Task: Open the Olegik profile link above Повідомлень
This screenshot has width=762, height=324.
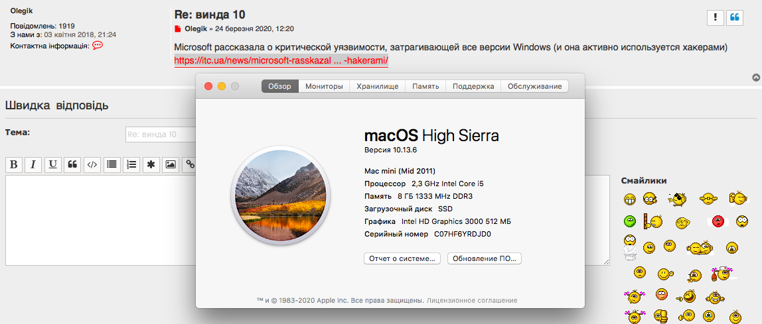Action: tap(22, 10)
